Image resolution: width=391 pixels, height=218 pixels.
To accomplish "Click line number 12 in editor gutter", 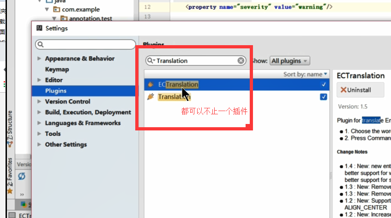I will 147,7.
